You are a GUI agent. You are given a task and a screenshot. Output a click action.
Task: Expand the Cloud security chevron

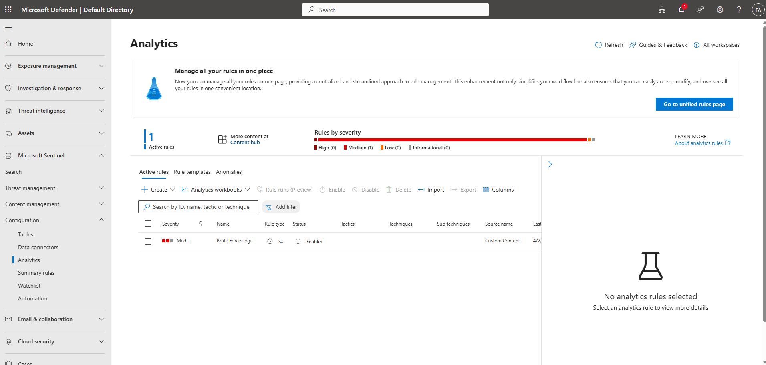pyautogui.click(x=101, y=341)
